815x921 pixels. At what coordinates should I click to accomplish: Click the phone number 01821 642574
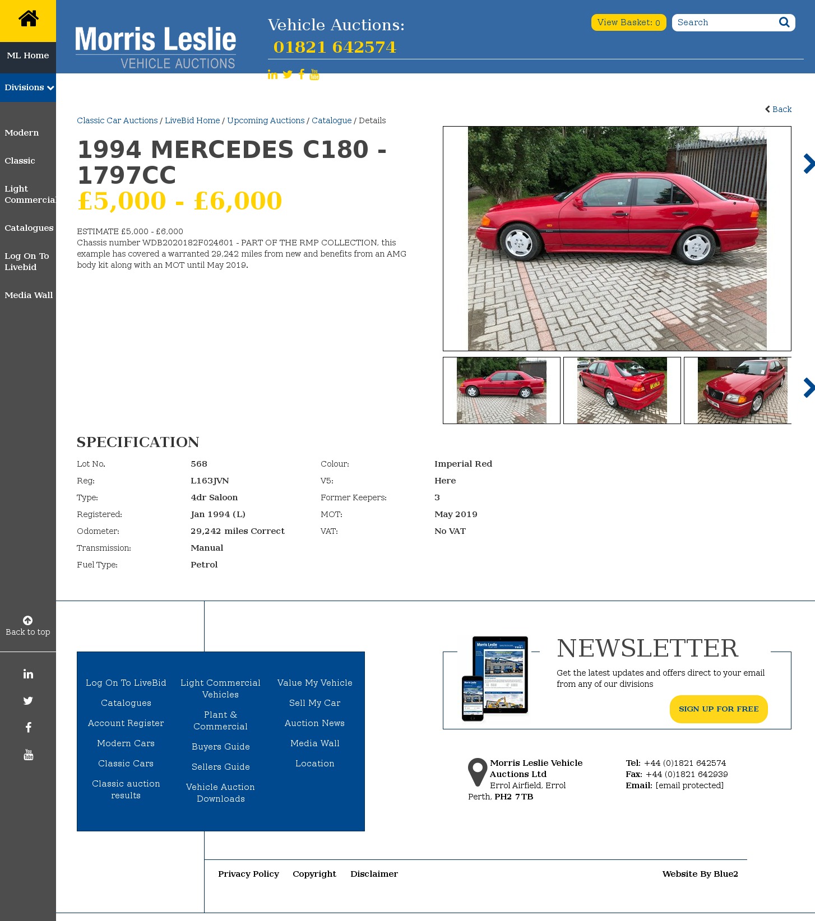click(x=335, y=47)
